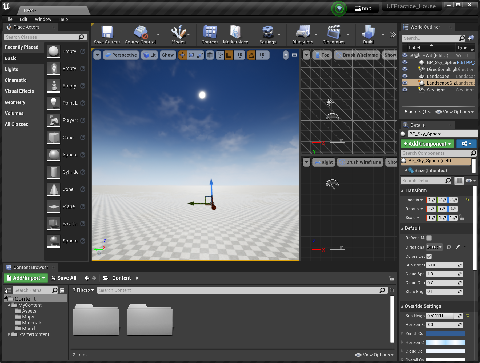
Task: Click the Save Current toolbar icon
Action: pyautogui.click(x=107, y=34)
